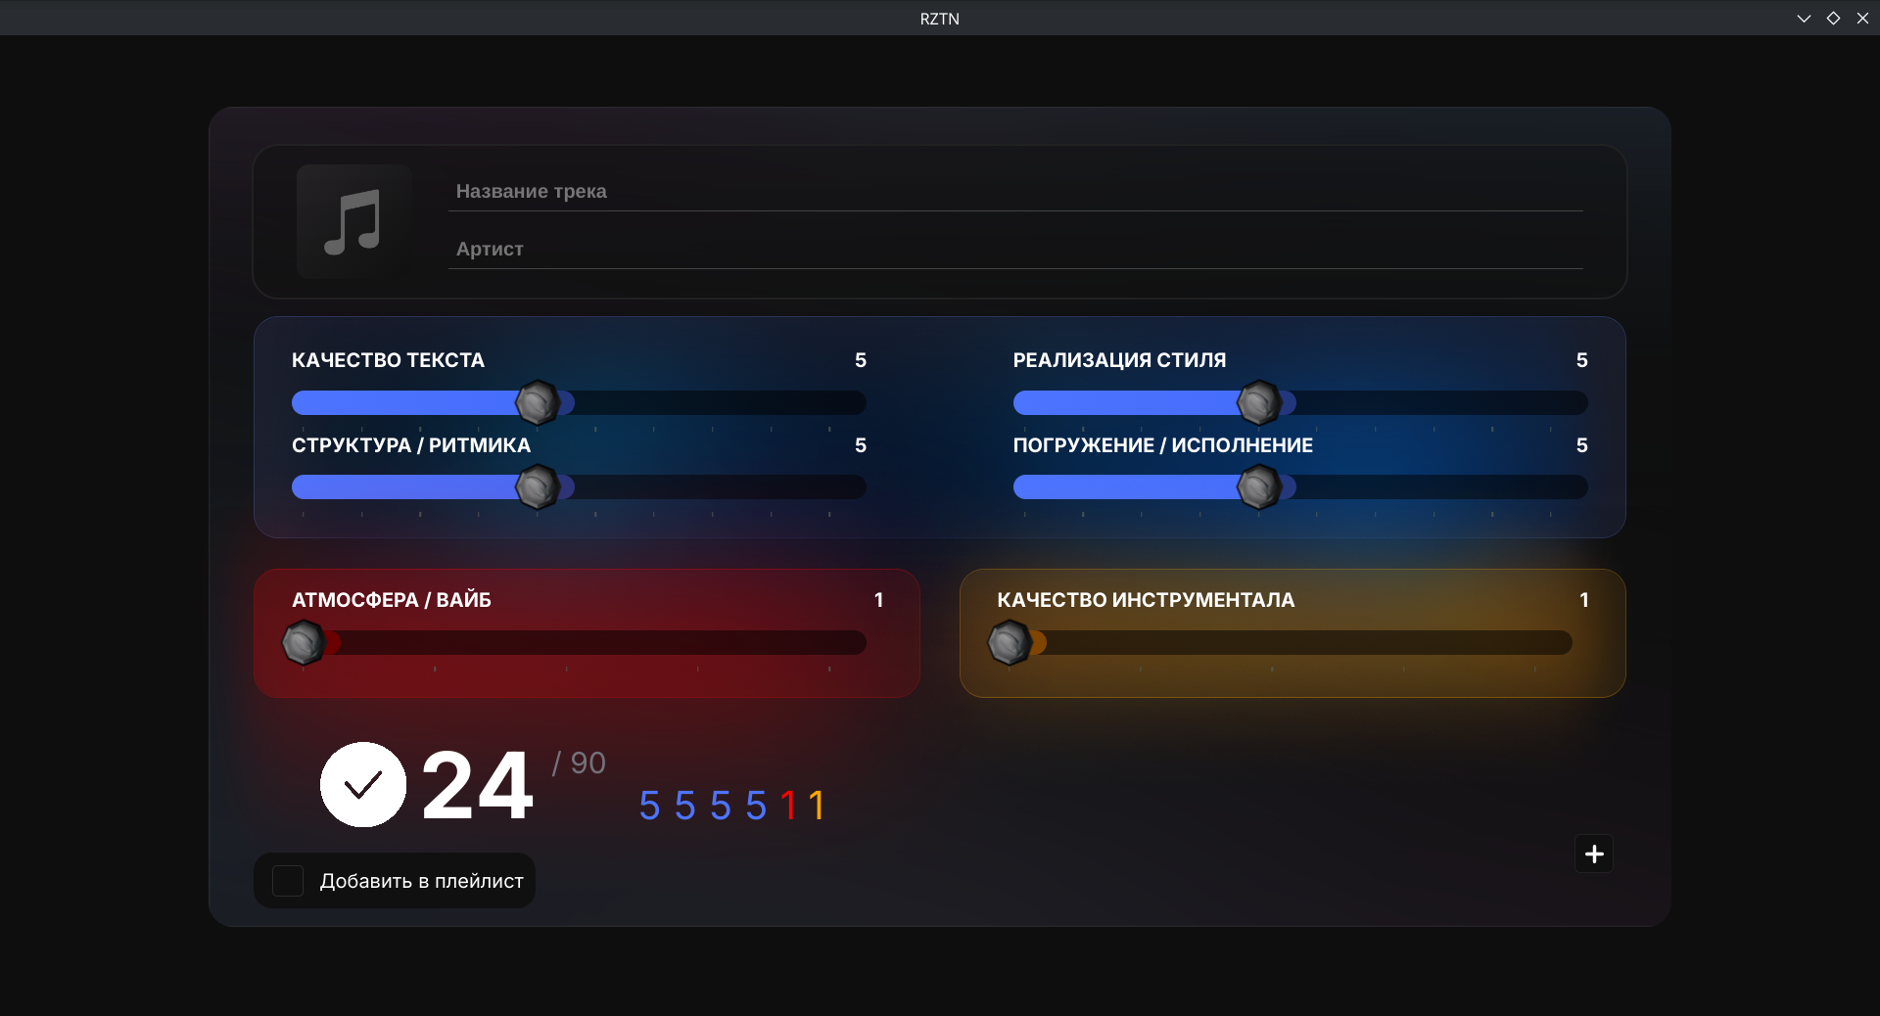
Task: Click the plus button in bottom right
Action: tap(1594, 854)
